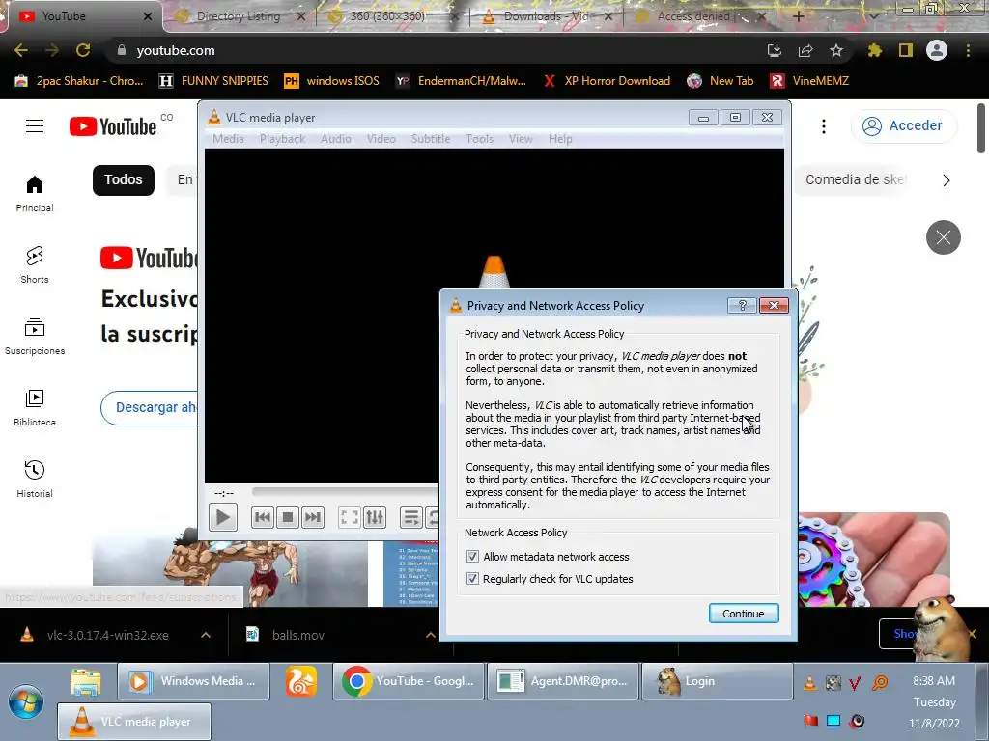
Task: Click the VLC Play button
Action: point(223,517)
